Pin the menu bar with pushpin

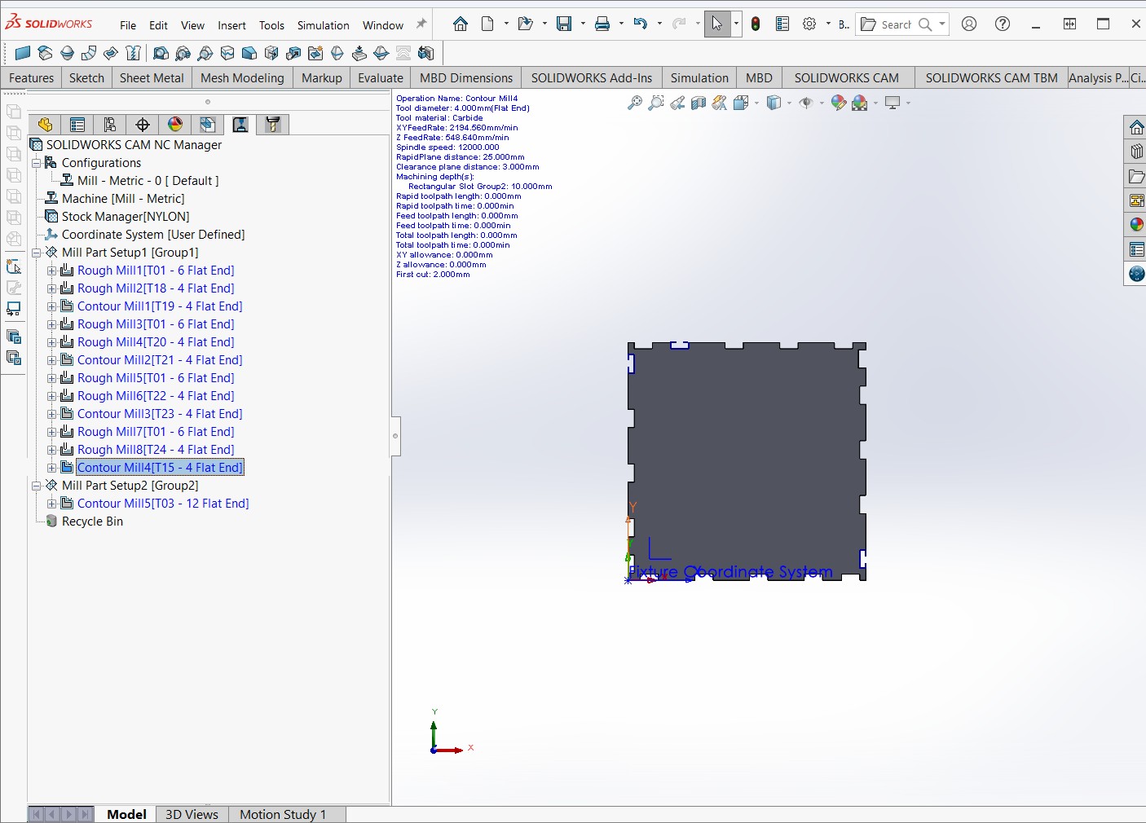coord(421,24)
